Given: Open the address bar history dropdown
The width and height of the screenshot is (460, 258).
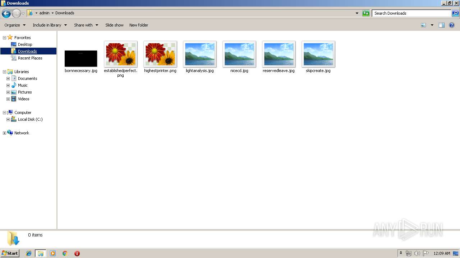Looking at the screenshot, I should tap(357, 13).
